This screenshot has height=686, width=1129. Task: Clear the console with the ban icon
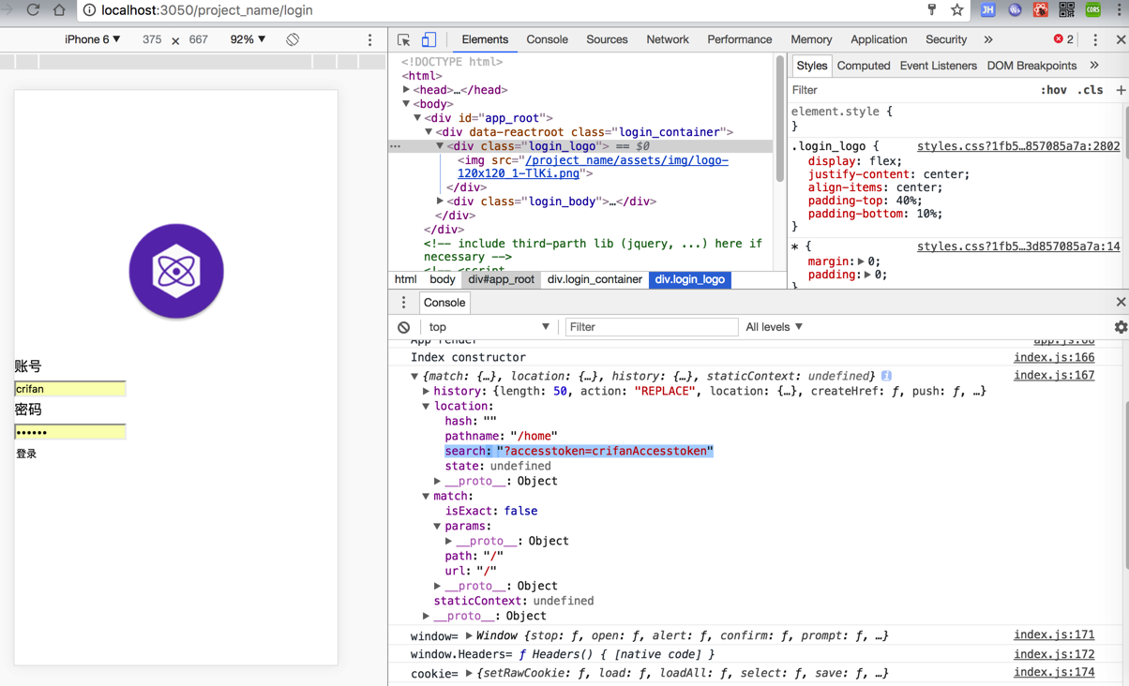[404, 327]
